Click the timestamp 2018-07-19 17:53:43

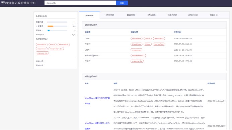[183, 50]
